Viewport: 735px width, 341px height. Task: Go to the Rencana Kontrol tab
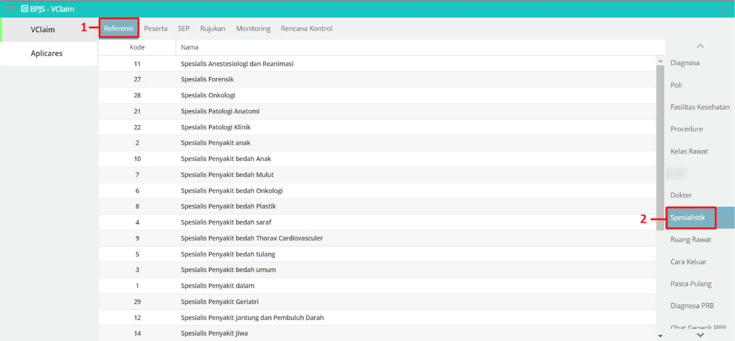[x=307, y=29]
